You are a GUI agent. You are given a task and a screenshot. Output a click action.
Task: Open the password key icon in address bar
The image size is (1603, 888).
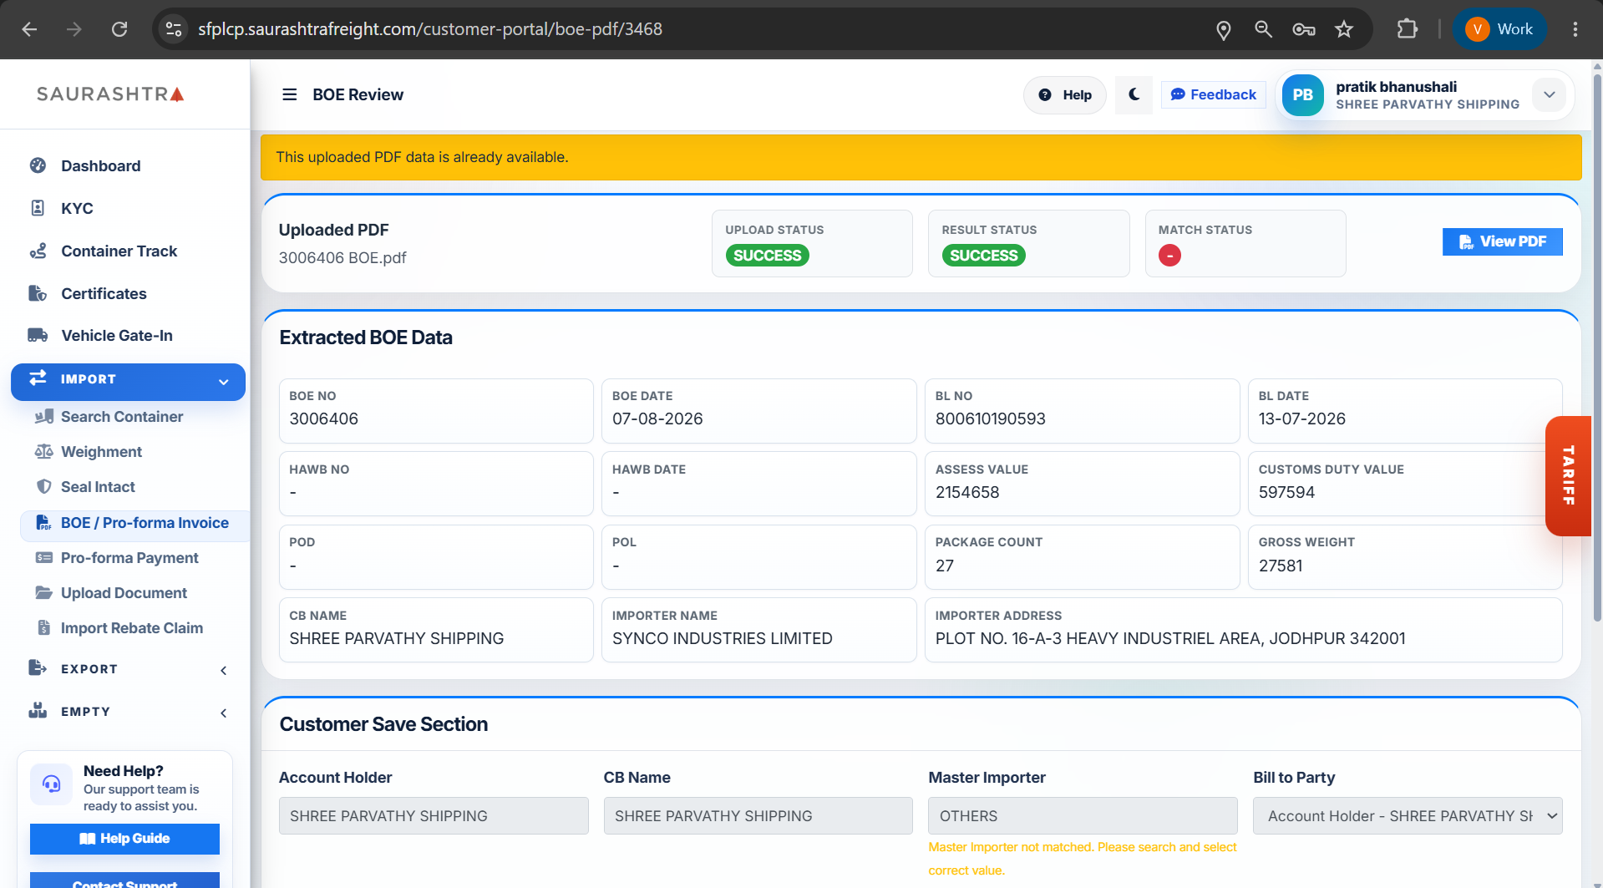click(1303, 29)
